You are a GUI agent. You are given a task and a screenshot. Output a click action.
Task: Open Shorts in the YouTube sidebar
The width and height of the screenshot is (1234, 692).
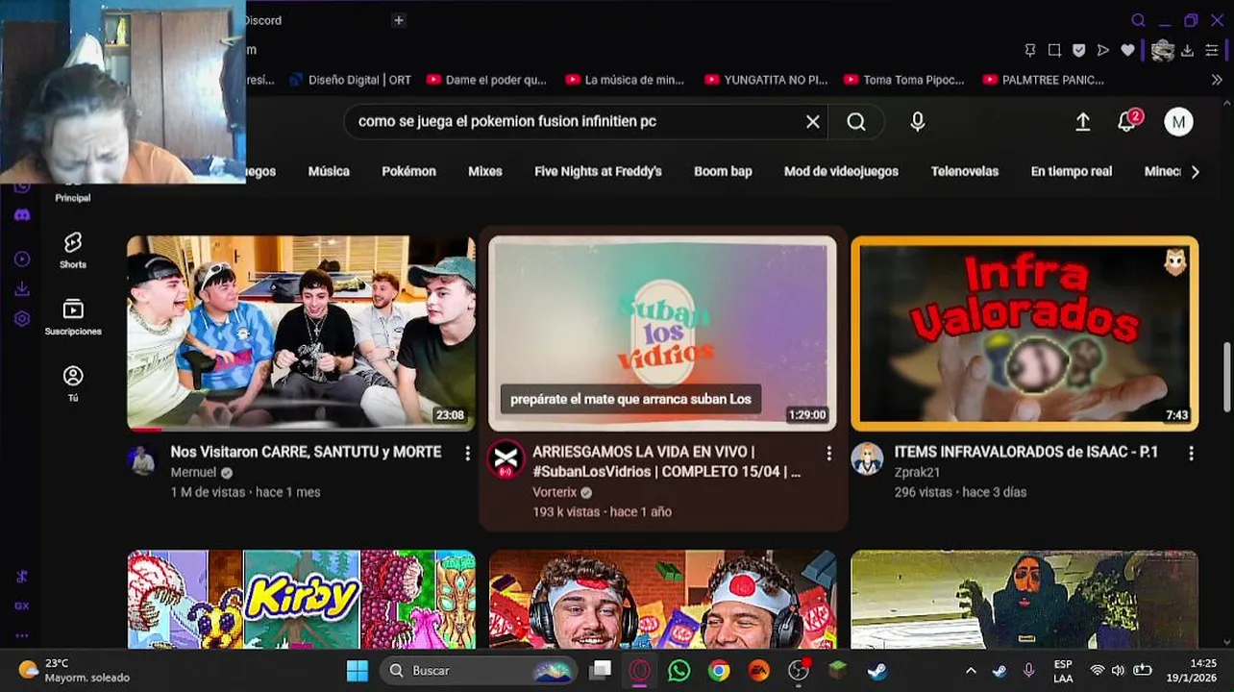coord(73,250)
